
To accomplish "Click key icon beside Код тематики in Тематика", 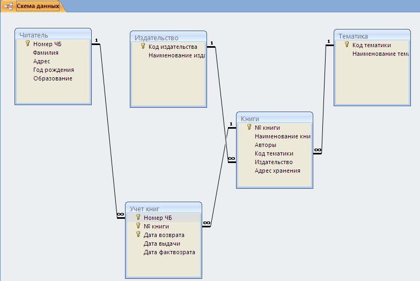I will [347, 45].
